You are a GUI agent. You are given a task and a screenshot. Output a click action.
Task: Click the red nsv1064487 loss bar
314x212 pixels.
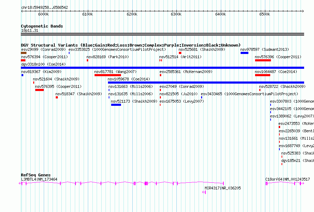point(262,75)
